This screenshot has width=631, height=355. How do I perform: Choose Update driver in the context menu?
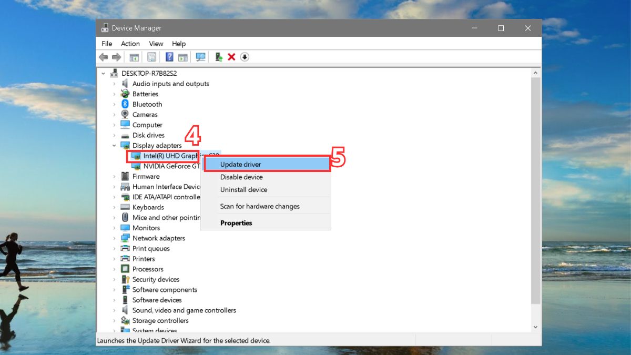click(267, 165)
